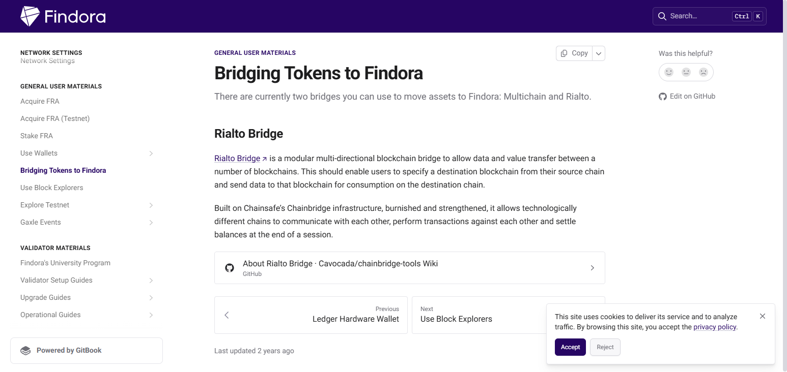Expand the Use Wallets section
The height and width of the screenshot is (372, 787).
[x=151, y=153]
